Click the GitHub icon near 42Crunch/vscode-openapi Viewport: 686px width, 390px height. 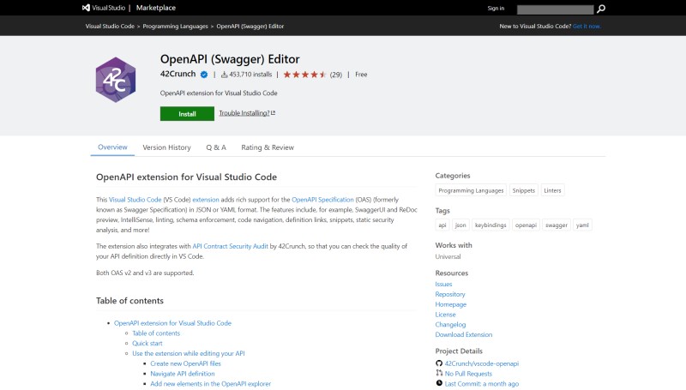tap(439, 363)
